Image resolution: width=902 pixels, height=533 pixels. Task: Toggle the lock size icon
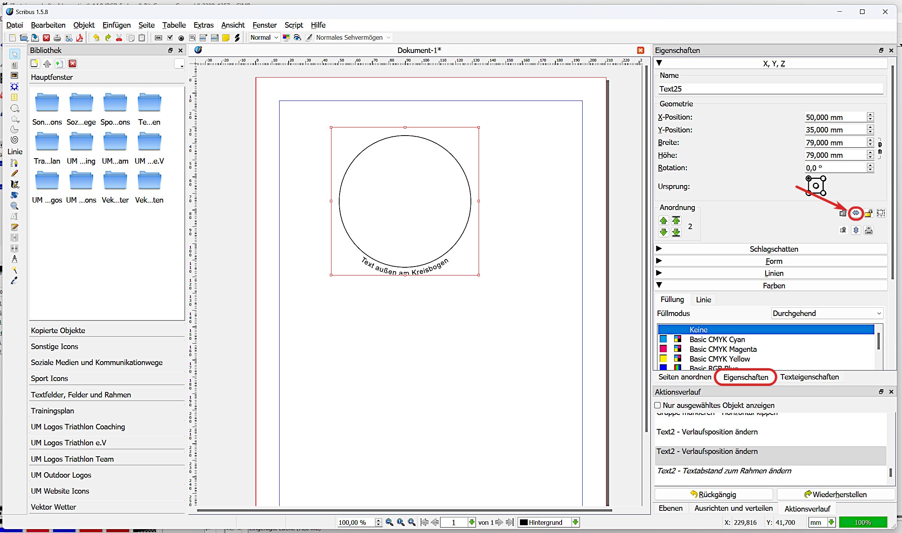(881, 213)
